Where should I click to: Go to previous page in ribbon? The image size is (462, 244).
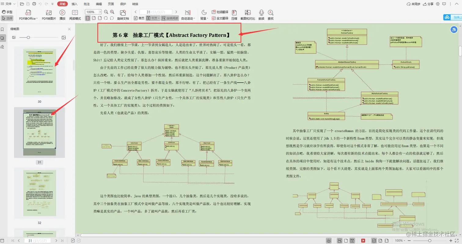(136, 12)
